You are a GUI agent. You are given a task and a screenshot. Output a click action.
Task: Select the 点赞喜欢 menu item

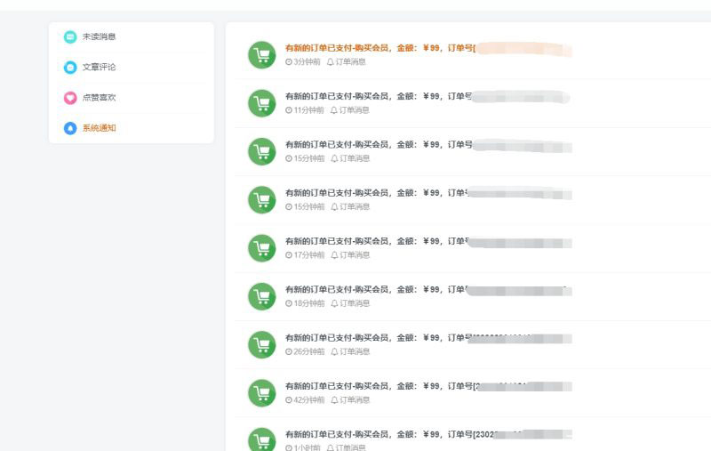(99, 98)
